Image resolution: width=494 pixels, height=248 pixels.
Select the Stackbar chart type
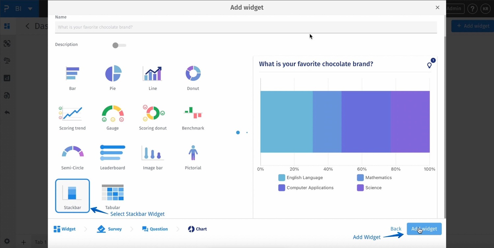click(72, 195)
